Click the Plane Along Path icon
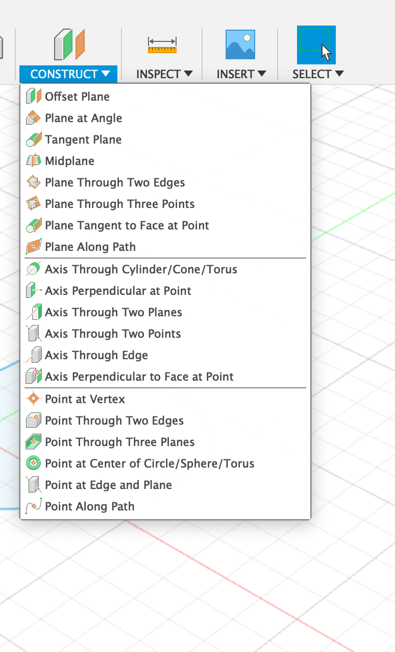 33,246
